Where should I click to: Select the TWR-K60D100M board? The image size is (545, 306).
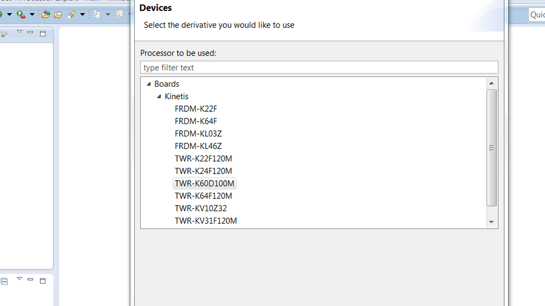205,183
